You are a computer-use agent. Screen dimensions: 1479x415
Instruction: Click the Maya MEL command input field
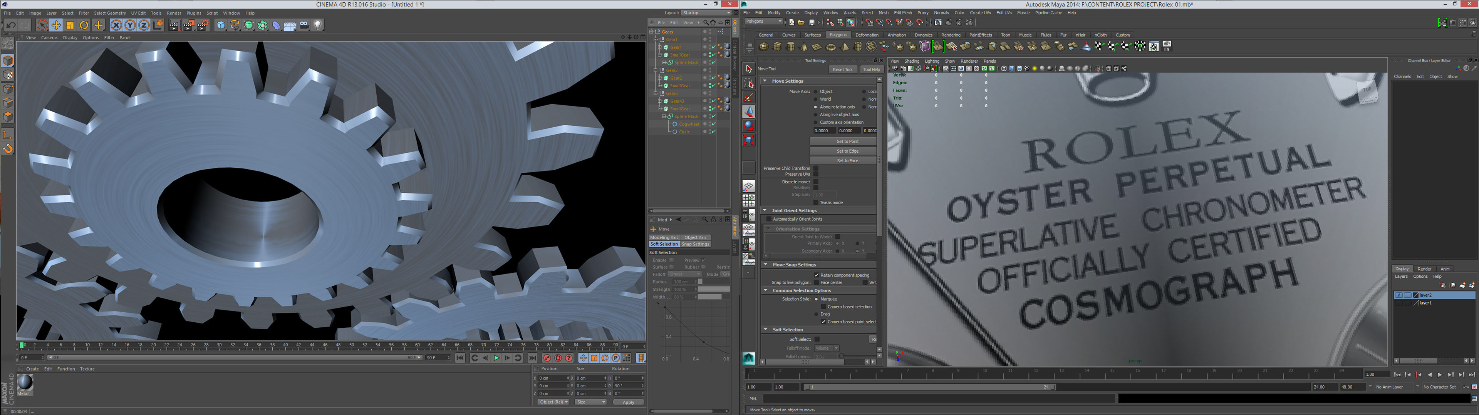click(x=939, y=398)
